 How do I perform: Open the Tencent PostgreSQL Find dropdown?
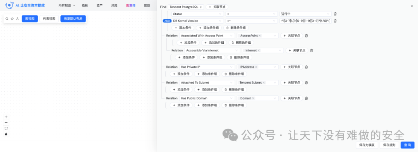(x=186, y=7)
